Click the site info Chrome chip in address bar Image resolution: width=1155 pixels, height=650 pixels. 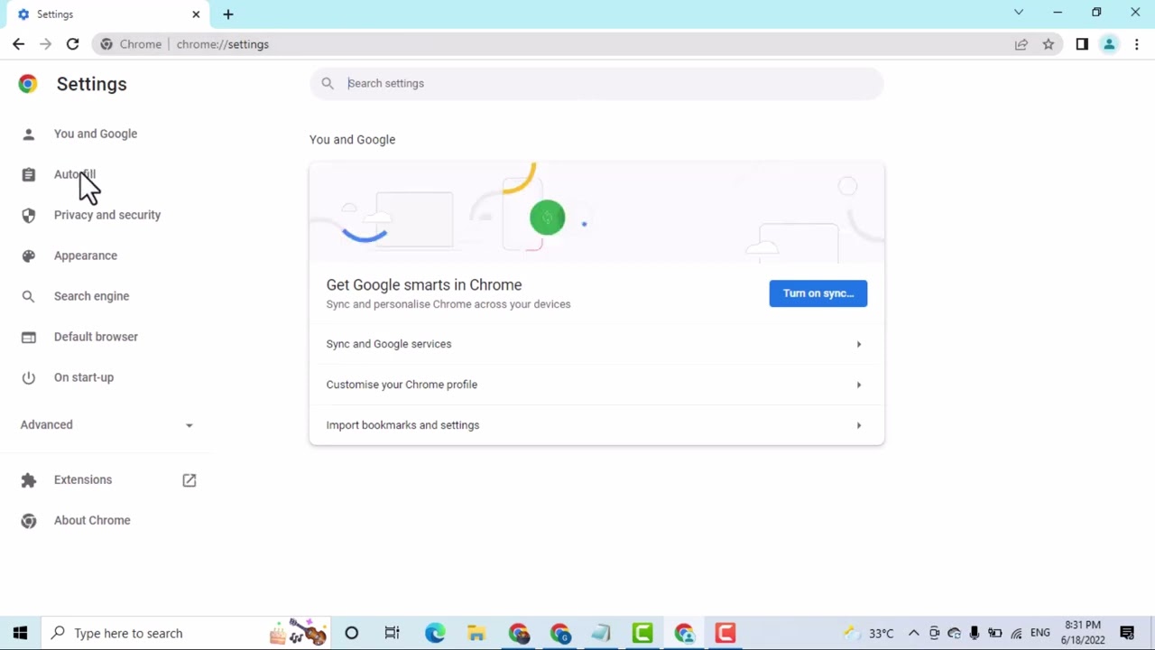[132, 44]
